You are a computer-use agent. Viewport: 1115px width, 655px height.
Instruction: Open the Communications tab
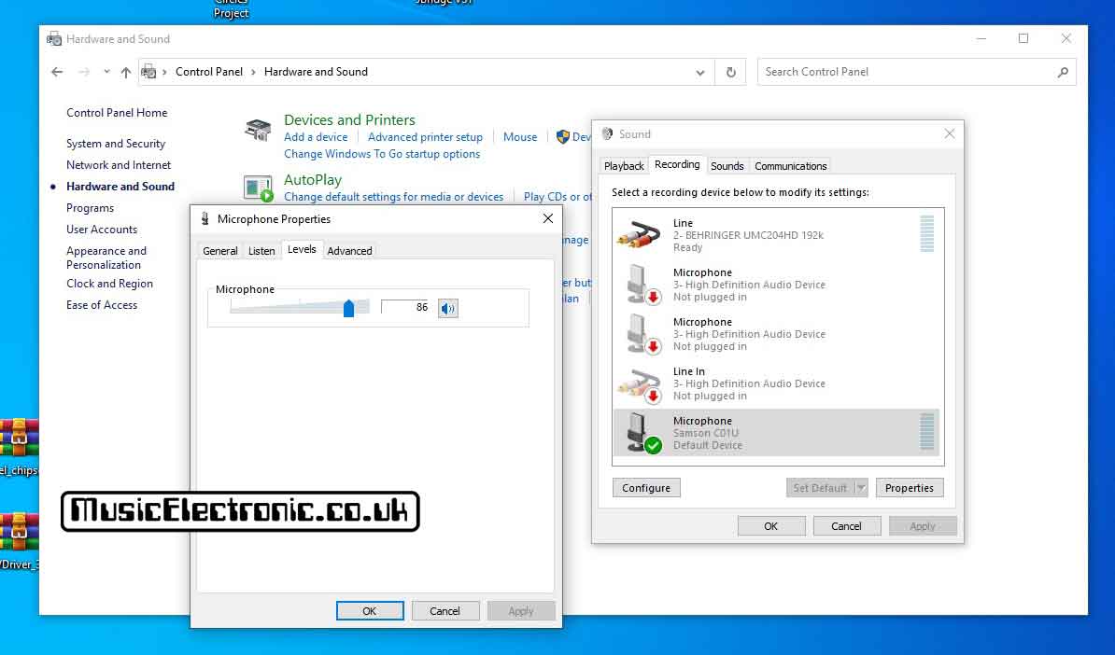[791, 165]
